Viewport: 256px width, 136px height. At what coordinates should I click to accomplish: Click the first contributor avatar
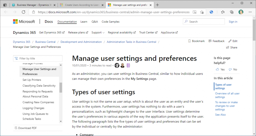coord(117,65)
